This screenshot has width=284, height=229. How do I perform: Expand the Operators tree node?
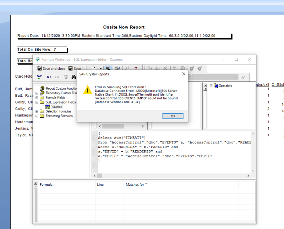(211, 86)
